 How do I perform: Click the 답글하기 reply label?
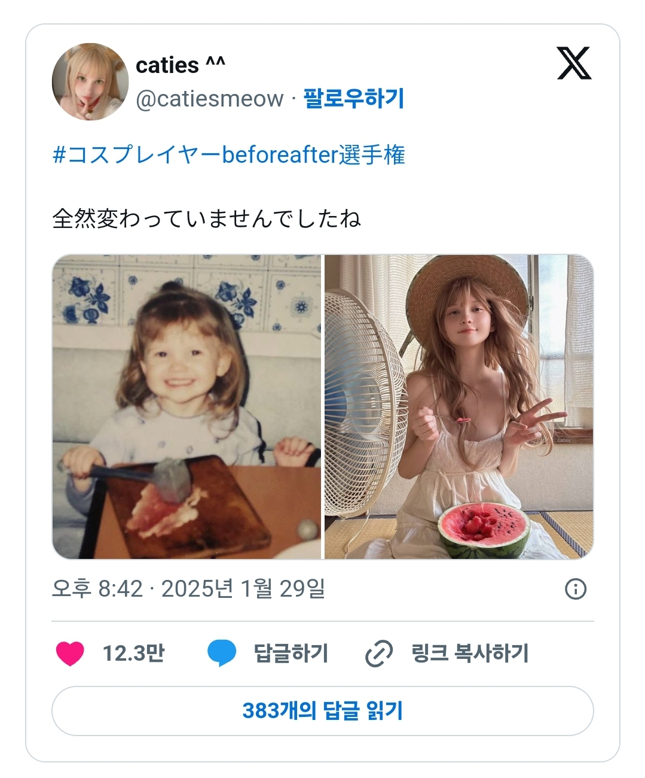click(291, 653)
